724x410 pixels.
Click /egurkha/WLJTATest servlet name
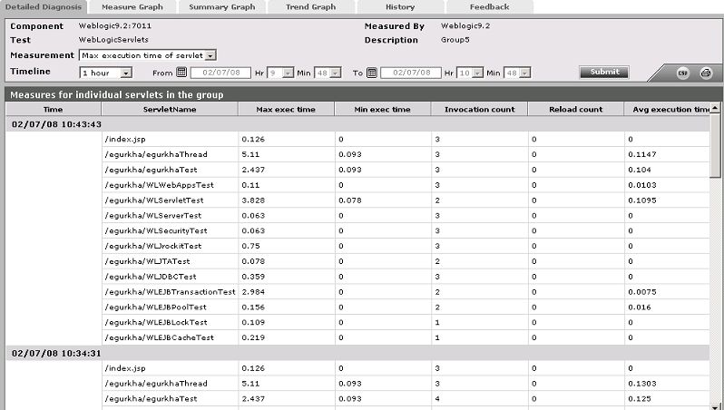tap(147, 261)
